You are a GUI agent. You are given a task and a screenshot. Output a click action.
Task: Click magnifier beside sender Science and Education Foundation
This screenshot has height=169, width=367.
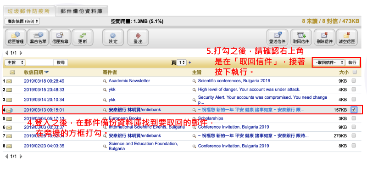click(x=105, y=146)
